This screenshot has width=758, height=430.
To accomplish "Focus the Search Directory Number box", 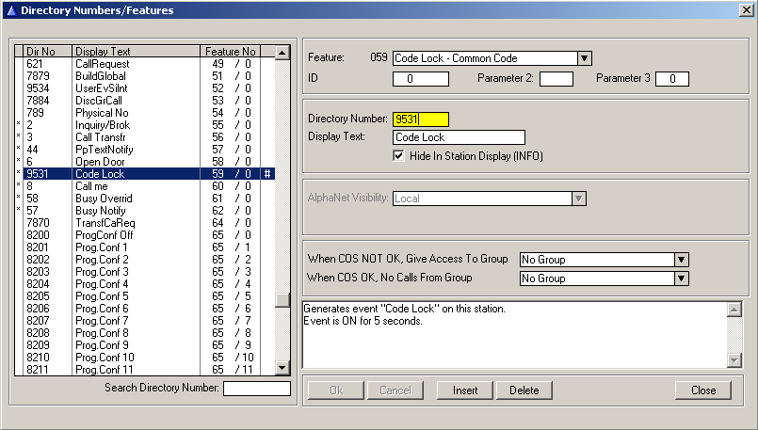I will coord(256,389).
